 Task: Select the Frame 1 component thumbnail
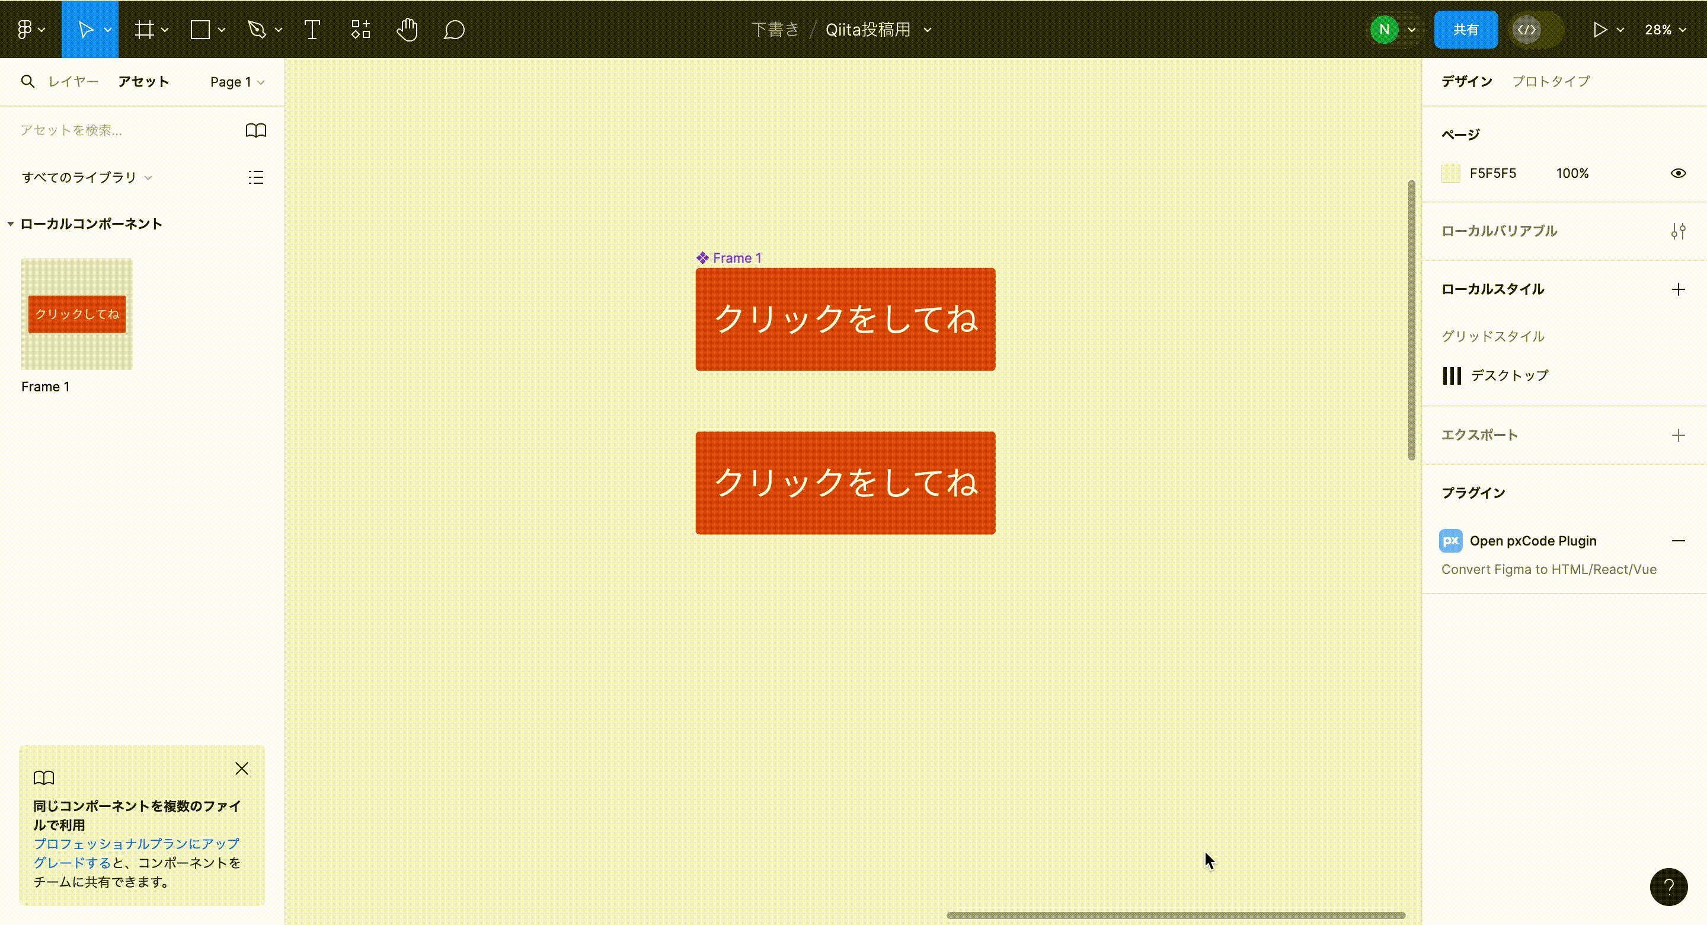[x=76, y=314]
